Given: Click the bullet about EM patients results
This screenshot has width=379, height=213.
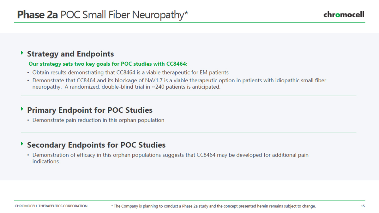Looking at the screenshot, I should 130,72.
